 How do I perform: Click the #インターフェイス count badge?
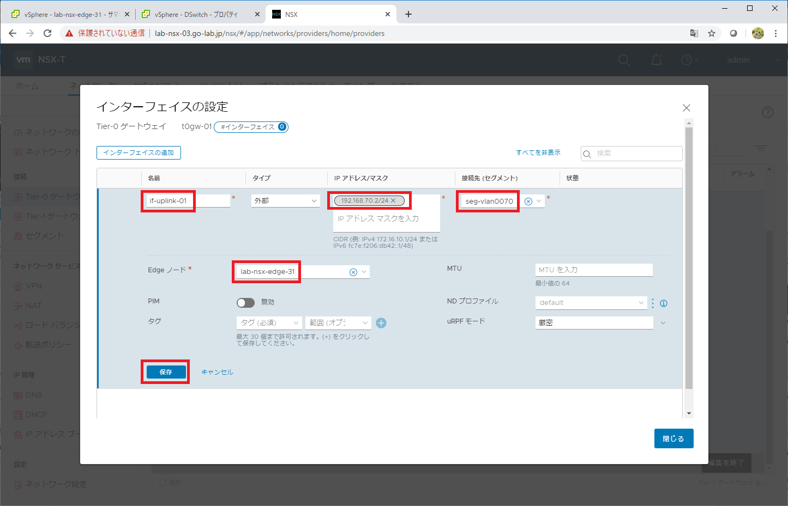(x=251, y=127)
